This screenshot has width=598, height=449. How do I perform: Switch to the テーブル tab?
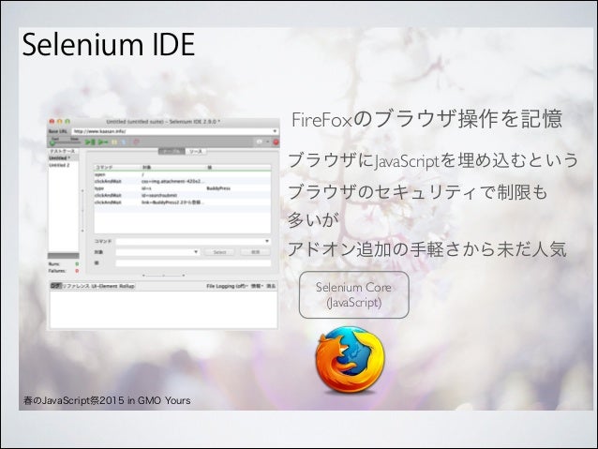172,152
